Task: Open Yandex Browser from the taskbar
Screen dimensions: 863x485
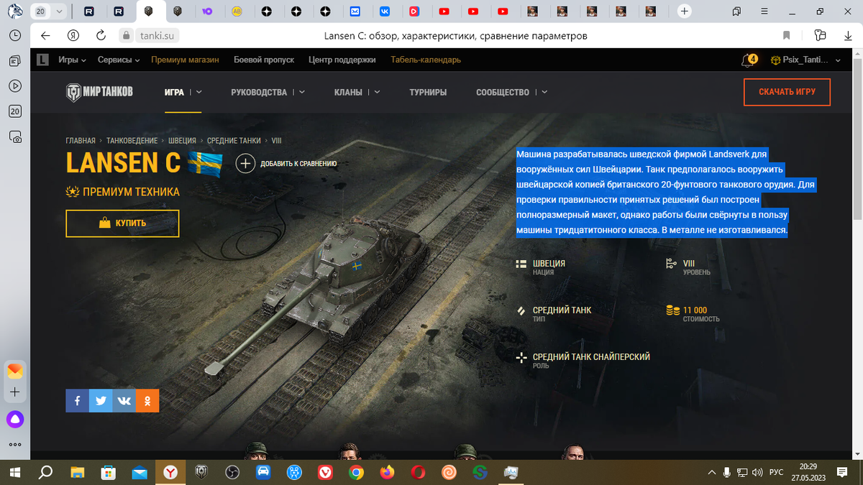Action: pos(170,472)
